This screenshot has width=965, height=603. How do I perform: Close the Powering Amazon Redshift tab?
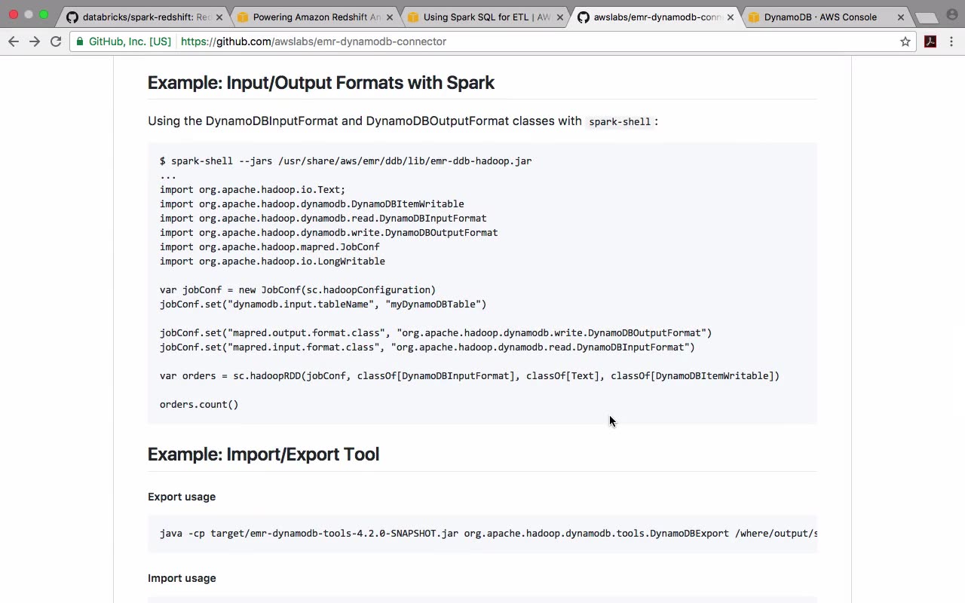[x=389, y=17]
